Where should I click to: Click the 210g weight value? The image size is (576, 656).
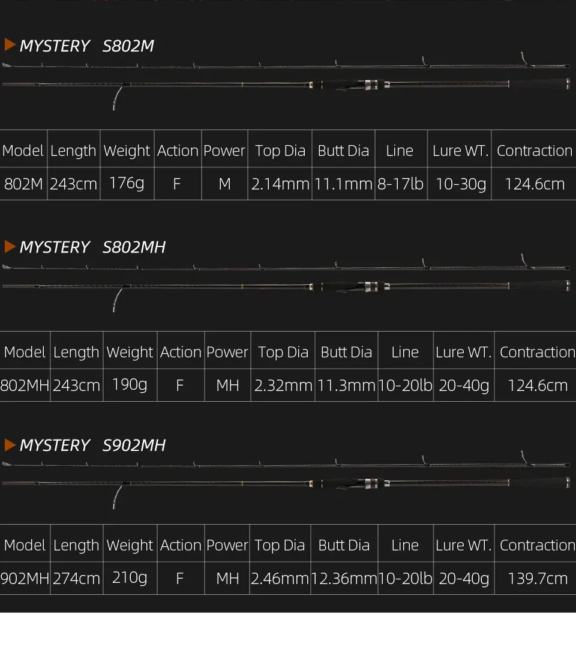click(x=130, y=578)
